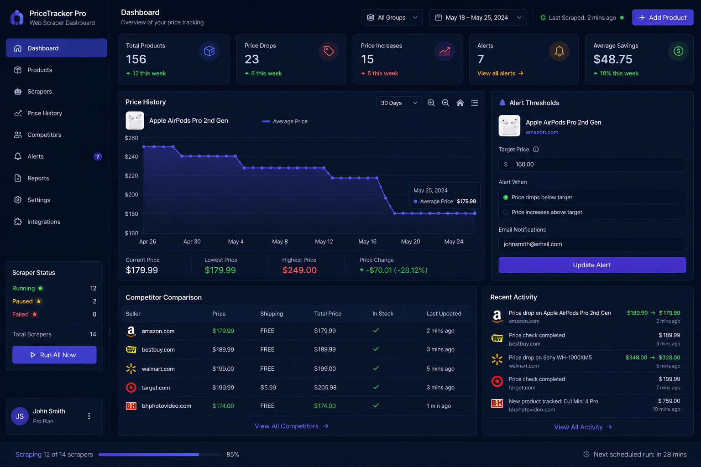Image resolution: width=701 pixels, height=467 pixels.
Task: Click Walmart icon in Recent Activity
Action: (x=497, y=359)
